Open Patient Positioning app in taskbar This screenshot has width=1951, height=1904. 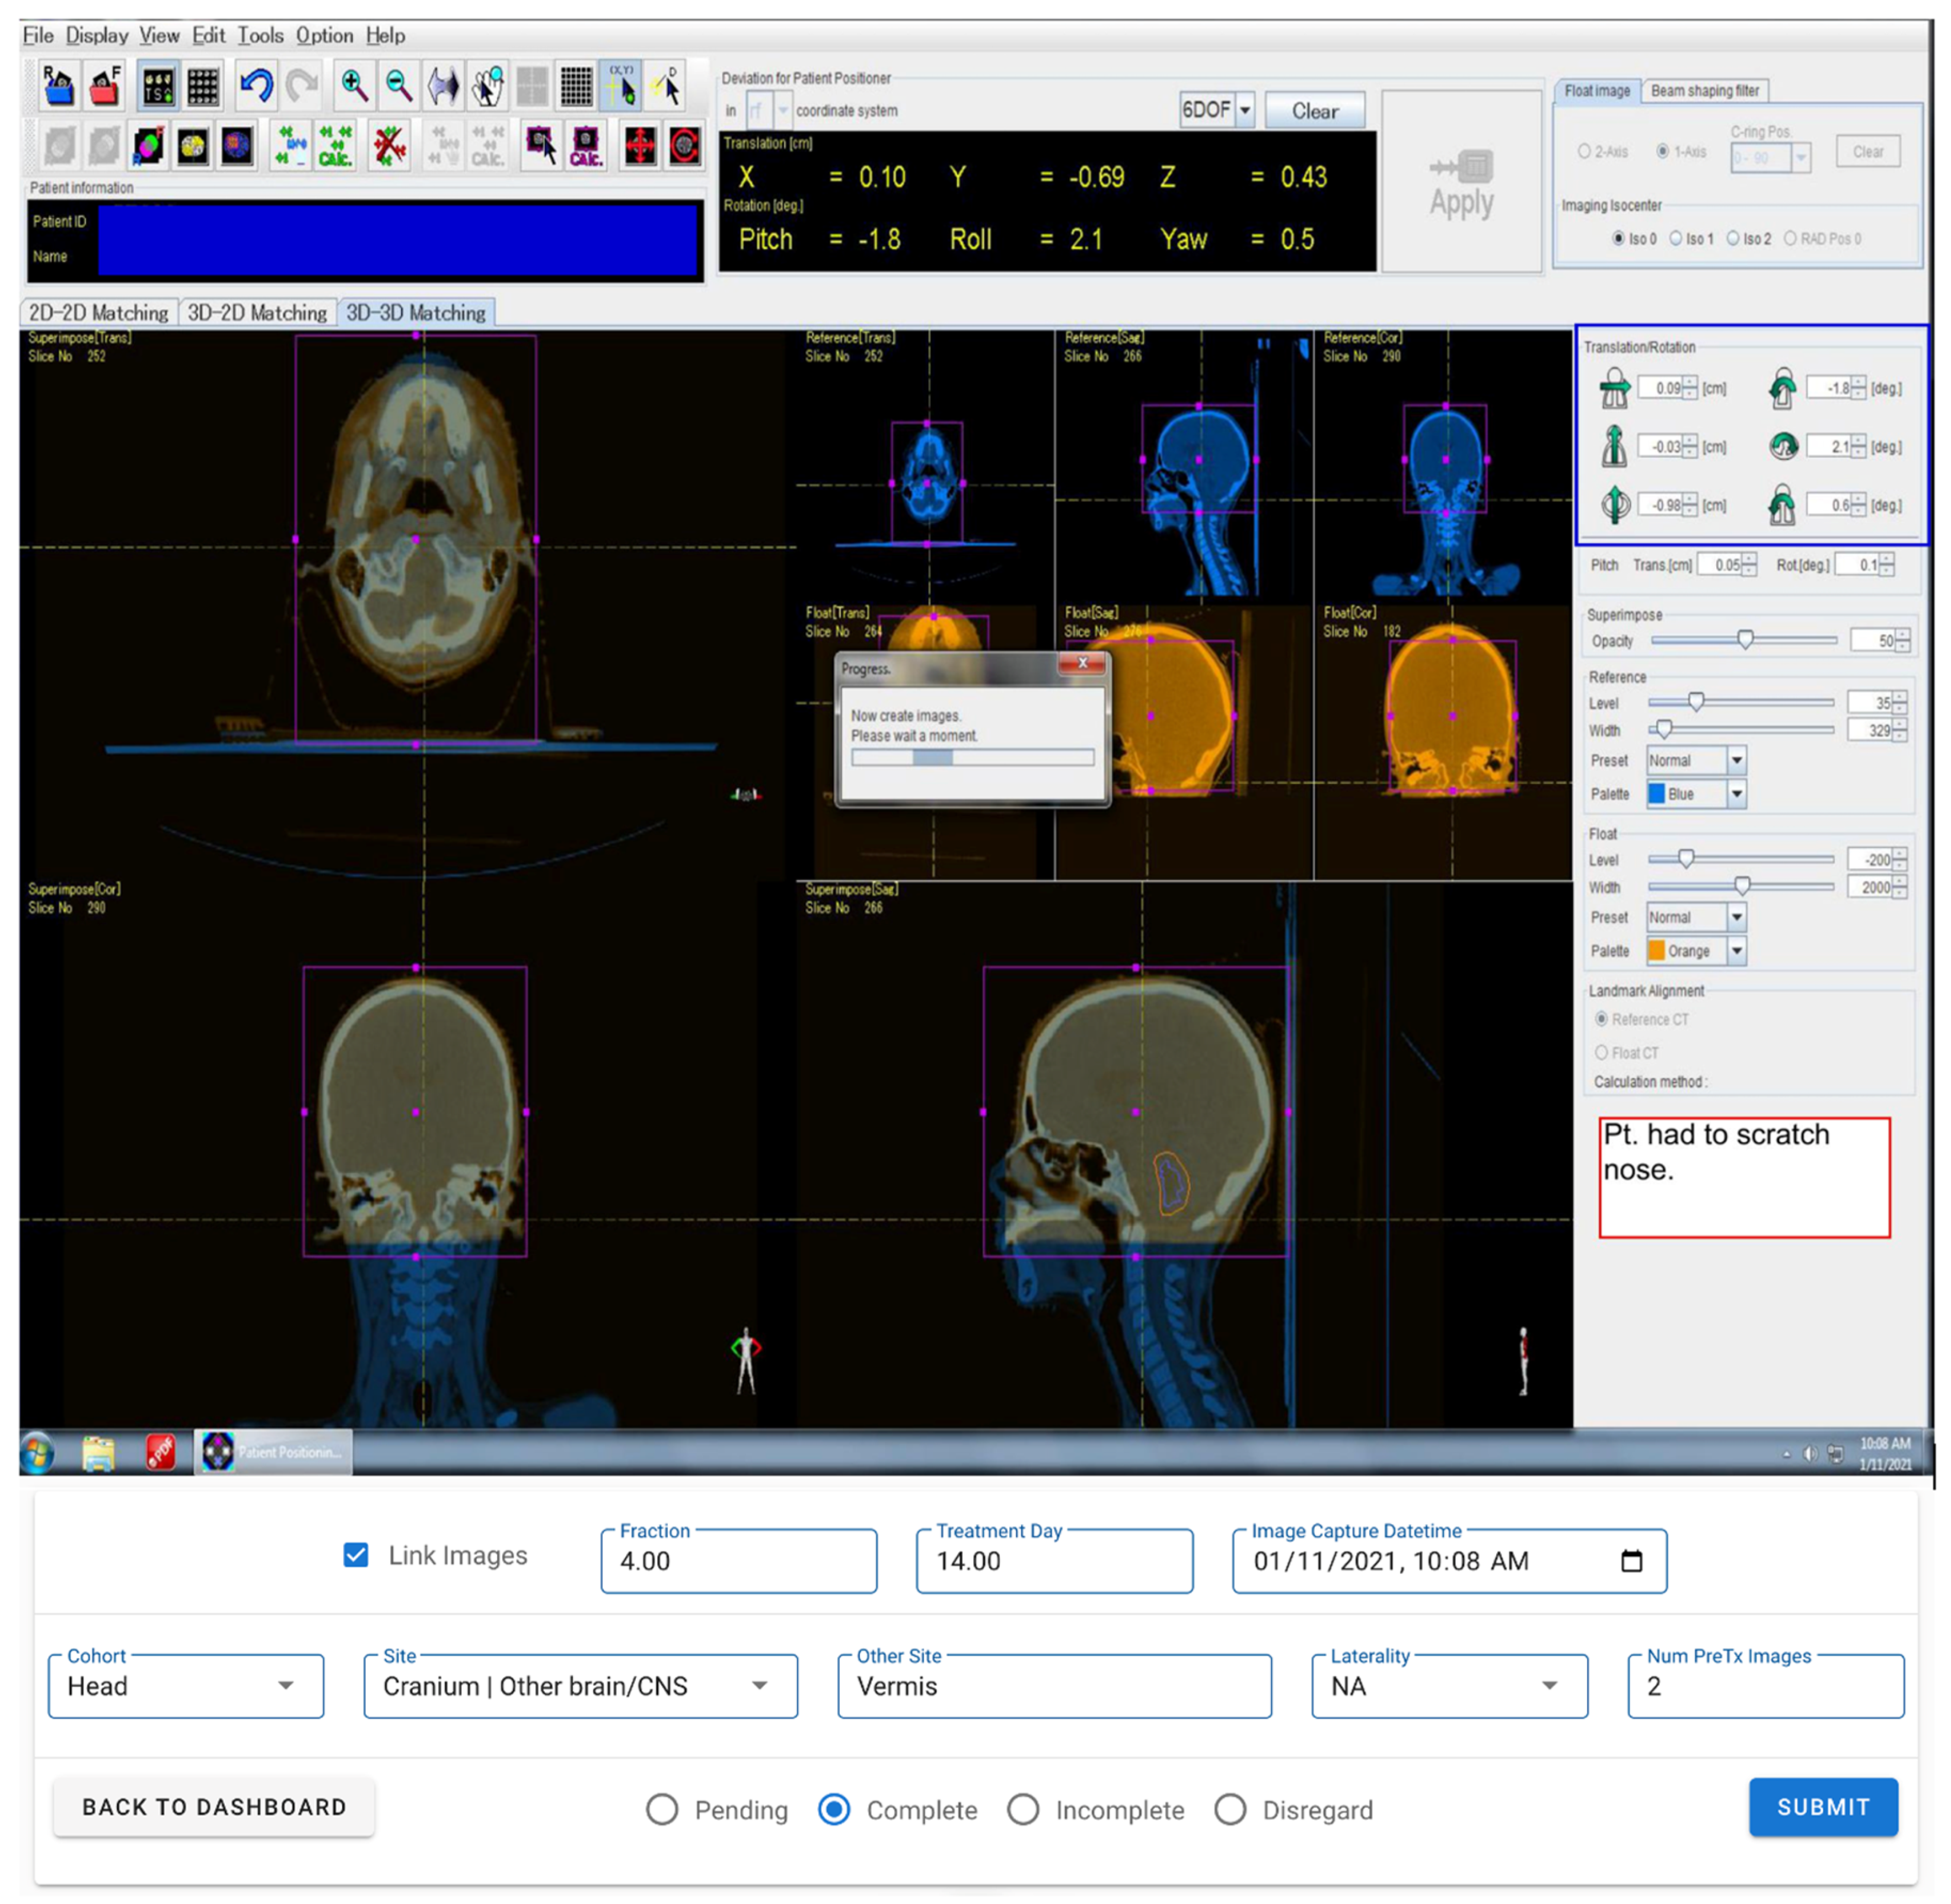tap(272, 1451)
